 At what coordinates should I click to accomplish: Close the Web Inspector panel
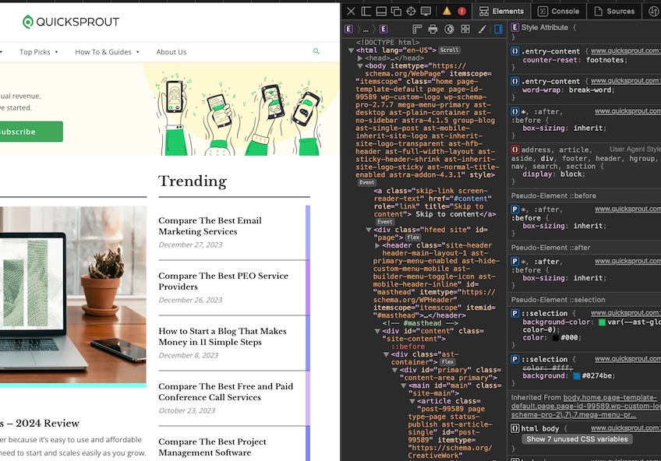tap(351, 12)
